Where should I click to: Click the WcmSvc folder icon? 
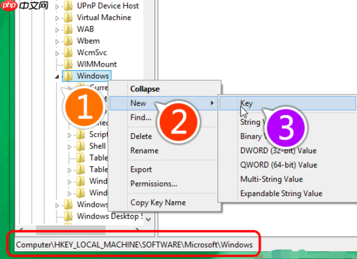coord(68,53)
